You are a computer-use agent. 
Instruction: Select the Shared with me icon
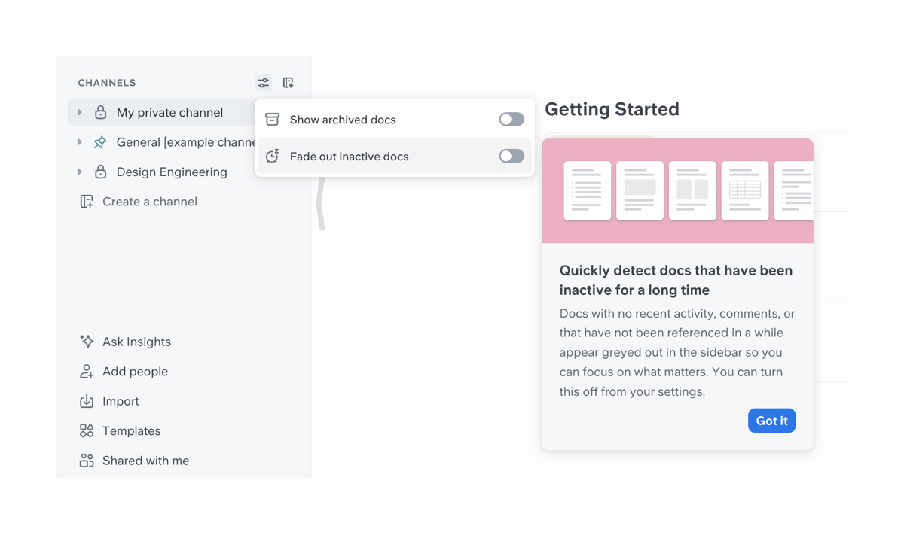[87, 460]
